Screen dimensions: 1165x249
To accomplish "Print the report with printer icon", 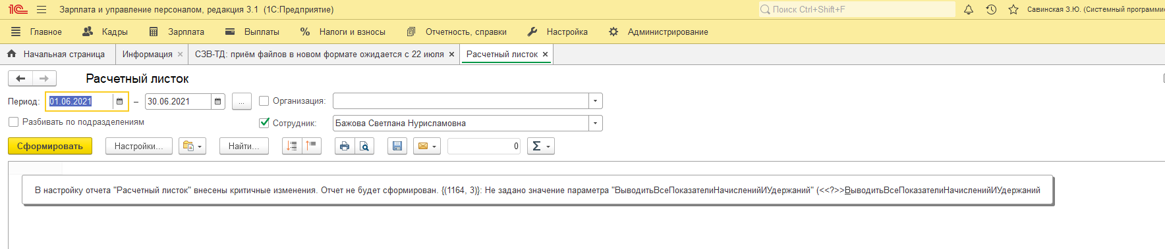I will (345, 146).
